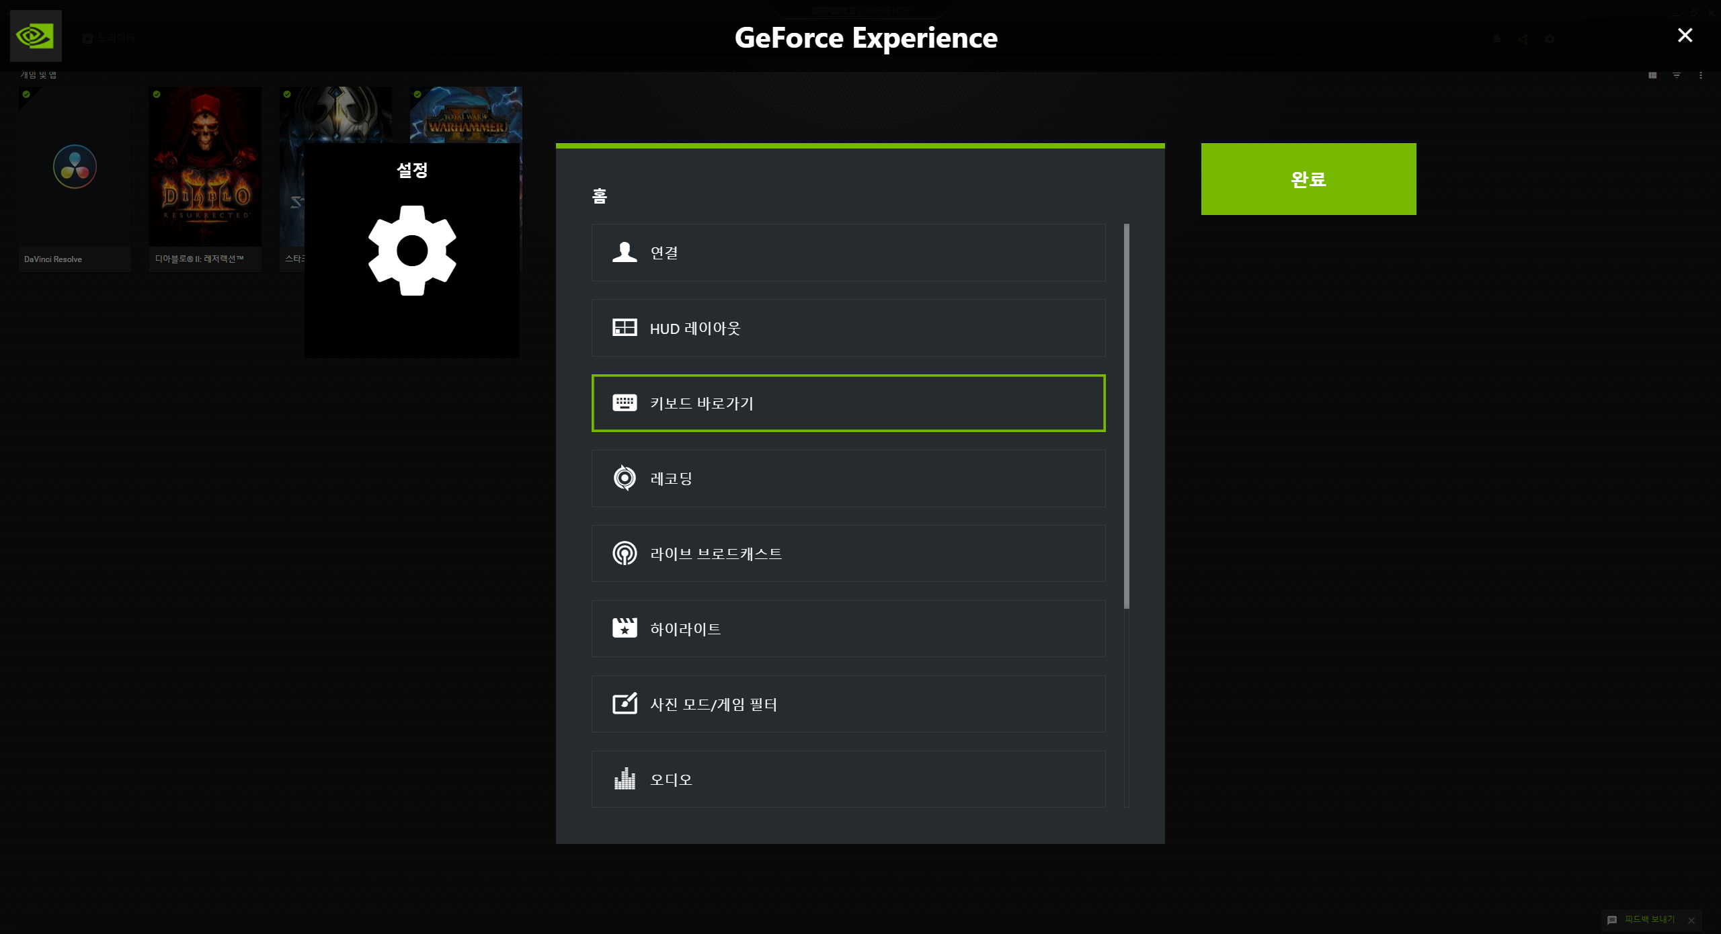Open the 드라이버 tab in the background window
Viewport: 1721px width, 934px height.
pos(109,38)
